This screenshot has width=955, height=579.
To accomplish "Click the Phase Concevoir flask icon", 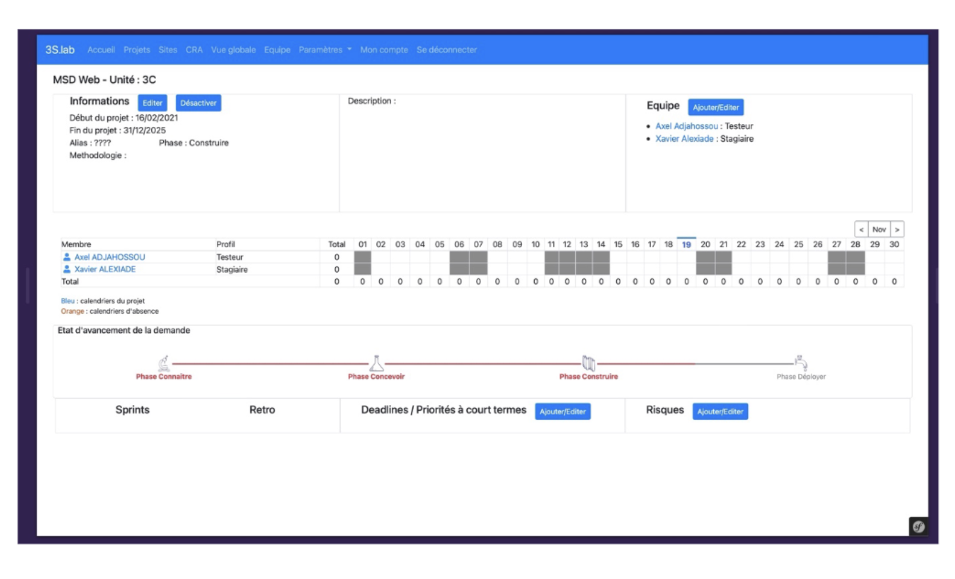I will pos(376,363).
